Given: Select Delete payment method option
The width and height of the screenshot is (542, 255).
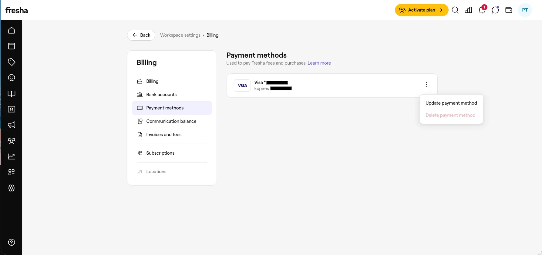Looking at the screenshot, I should pos(450,115).
